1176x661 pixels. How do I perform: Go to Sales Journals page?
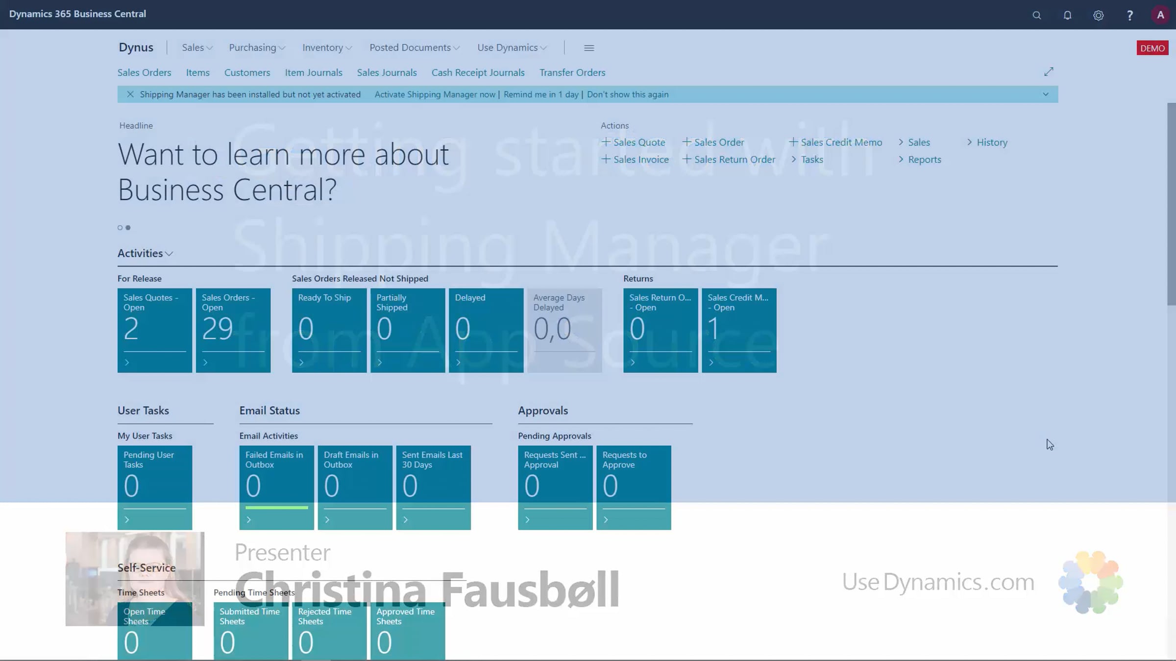387,72
